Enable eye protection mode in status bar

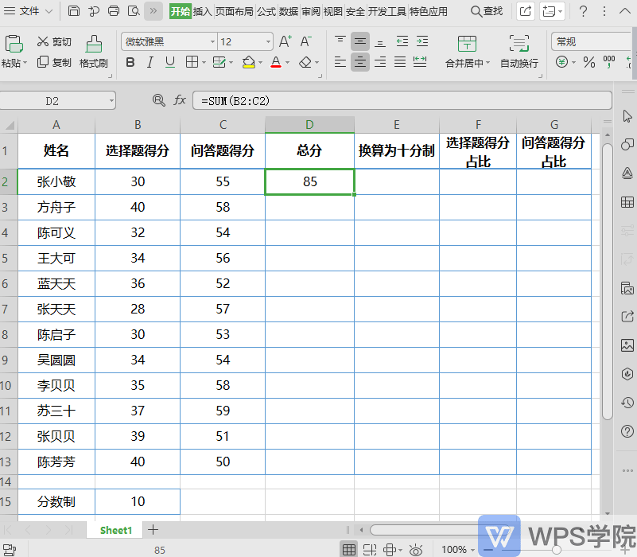click(x=415, y=548)
